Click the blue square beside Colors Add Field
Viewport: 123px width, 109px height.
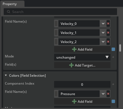(113, 101)
